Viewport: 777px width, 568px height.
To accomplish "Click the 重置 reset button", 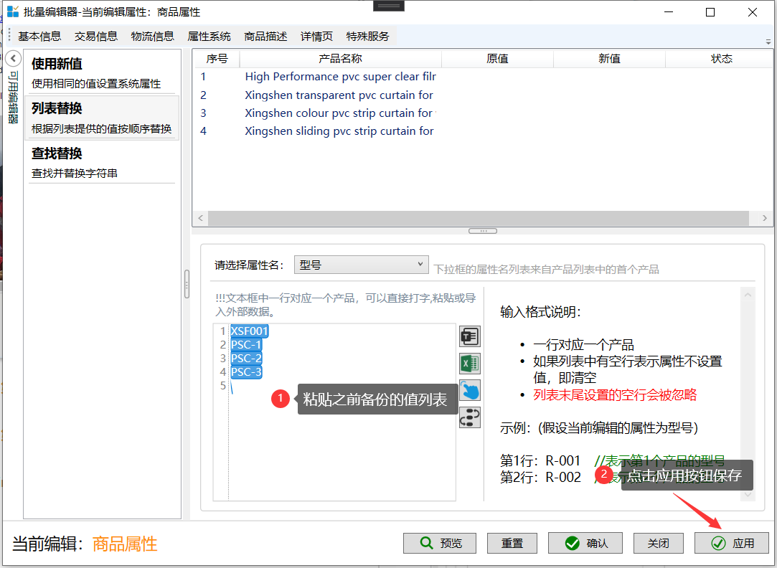I will point(512,544).
